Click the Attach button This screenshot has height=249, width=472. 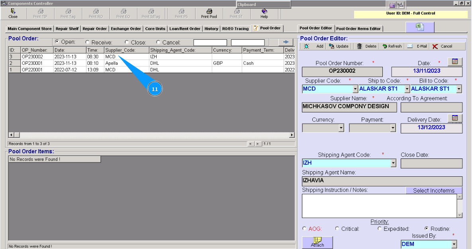click(317, 242)
